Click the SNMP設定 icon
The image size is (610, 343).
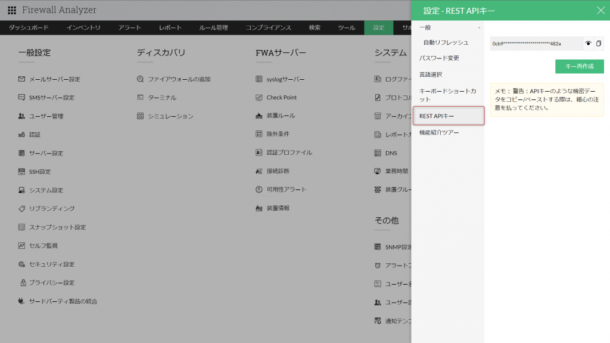point(378,247)
